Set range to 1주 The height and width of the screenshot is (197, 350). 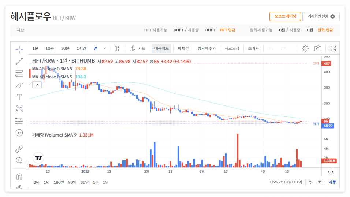96,182
